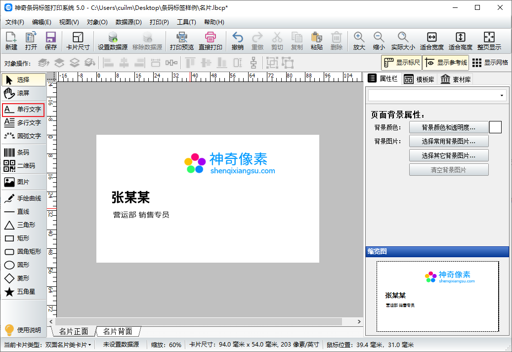Screen dimensions: 512x352
Task: Switch to 素材库 material library tab
Action: coord(456,79)
